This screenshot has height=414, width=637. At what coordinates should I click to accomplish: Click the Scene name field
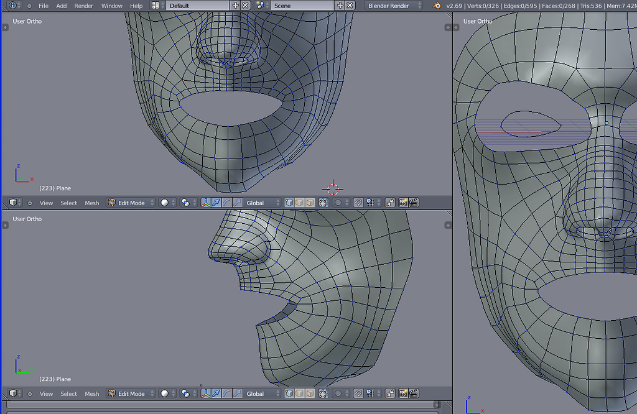click(x=302, y=6)
